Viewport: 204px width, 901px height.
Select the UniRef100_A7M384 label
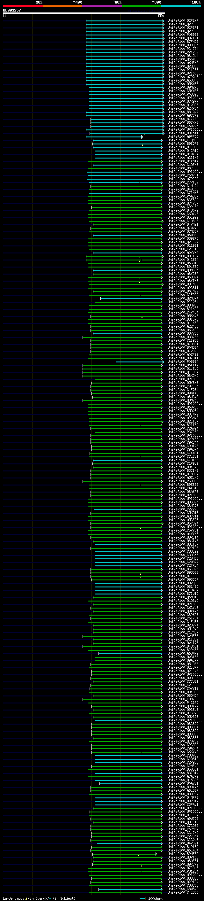coord(183,474)
